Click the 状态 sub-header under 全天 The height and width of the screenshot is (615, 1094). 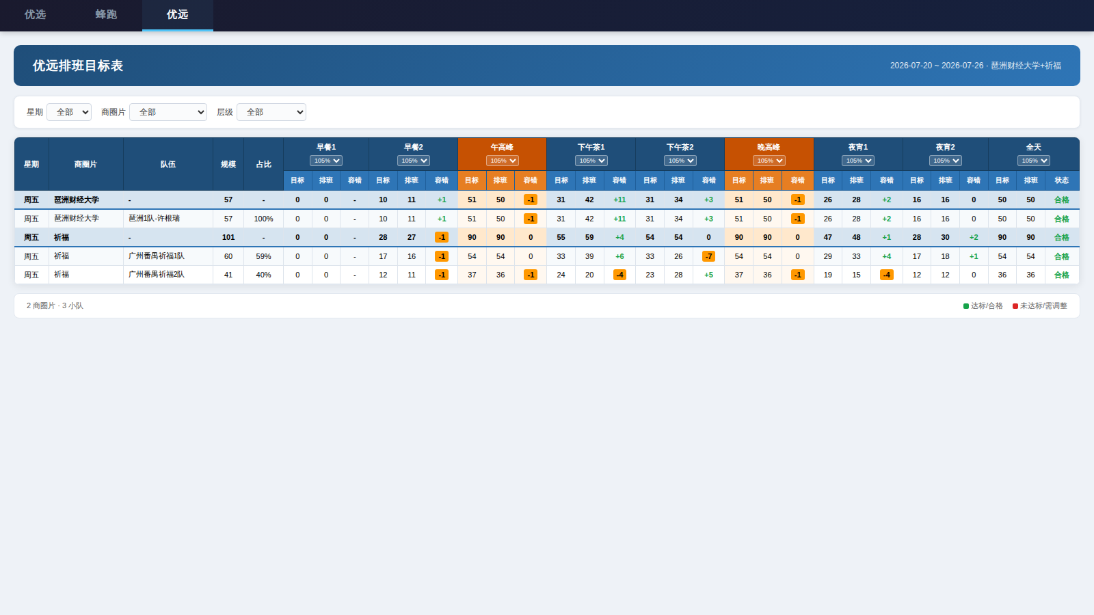tap(1062, 180)
